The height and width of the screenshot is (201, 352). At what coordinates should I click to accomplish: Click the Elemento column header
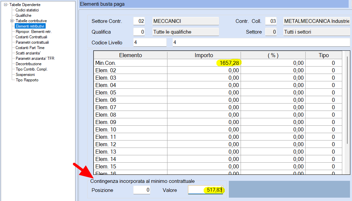[131, 55]
